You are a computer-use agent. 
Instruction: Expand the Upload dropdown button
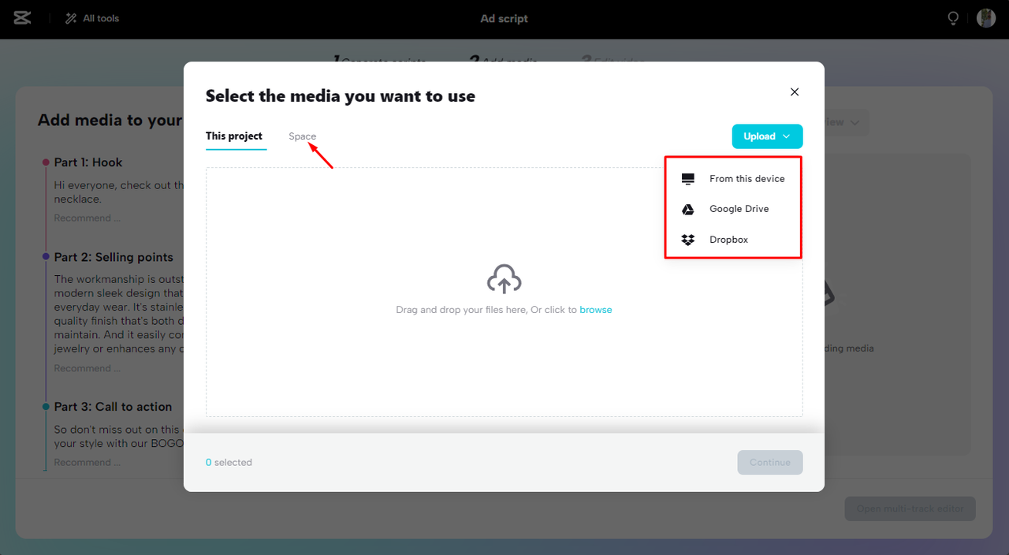(767, 136)
